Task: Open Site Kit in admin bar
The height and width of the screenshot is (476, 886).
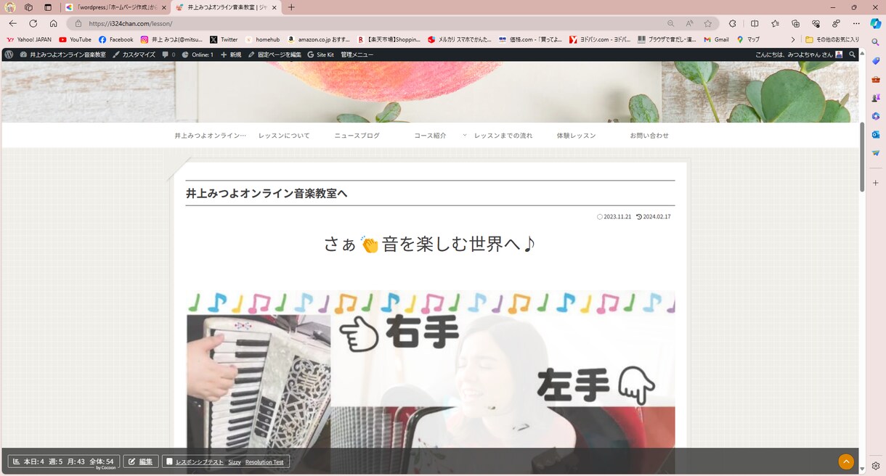Action: pos(320,54)
